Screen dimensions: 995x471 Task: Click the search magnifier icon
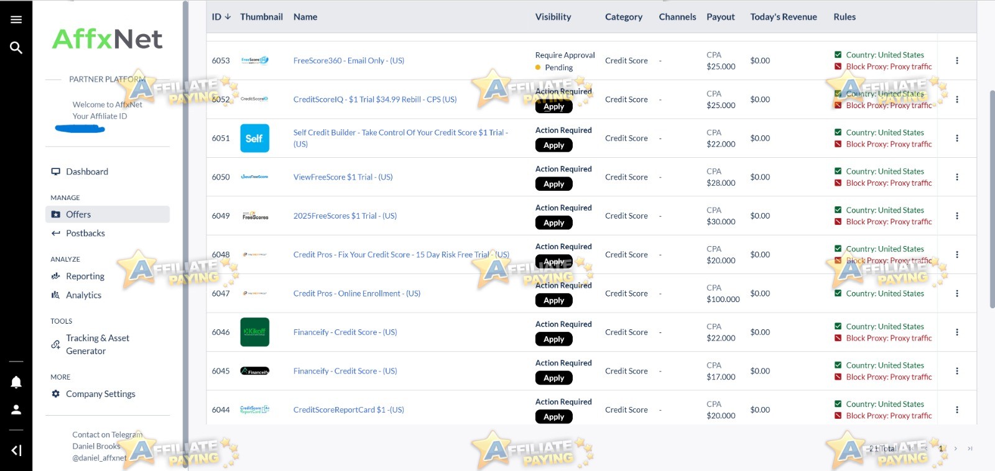click(16, 48)
